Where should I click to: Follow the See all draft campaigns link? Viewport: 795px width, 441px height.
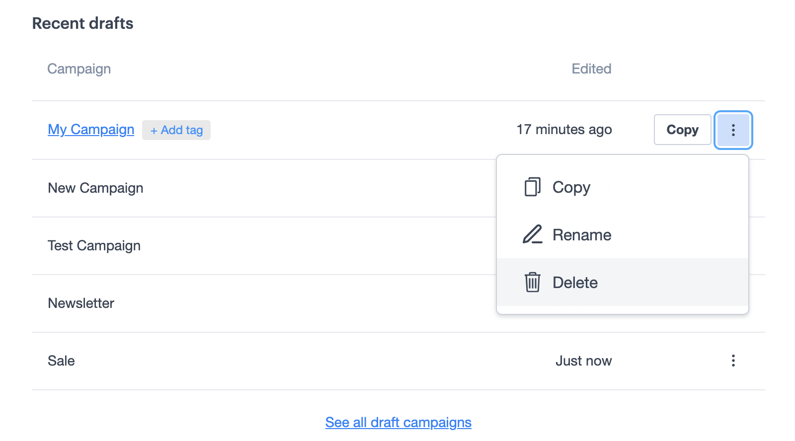[398, 422]
